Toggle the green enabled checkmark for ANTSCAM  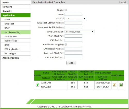37,85
